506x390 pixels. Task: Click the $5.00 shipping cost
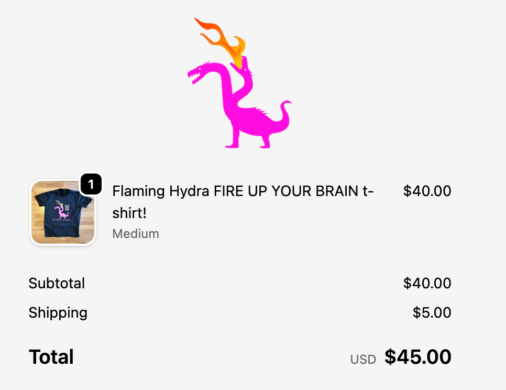[x=432, y=312]
